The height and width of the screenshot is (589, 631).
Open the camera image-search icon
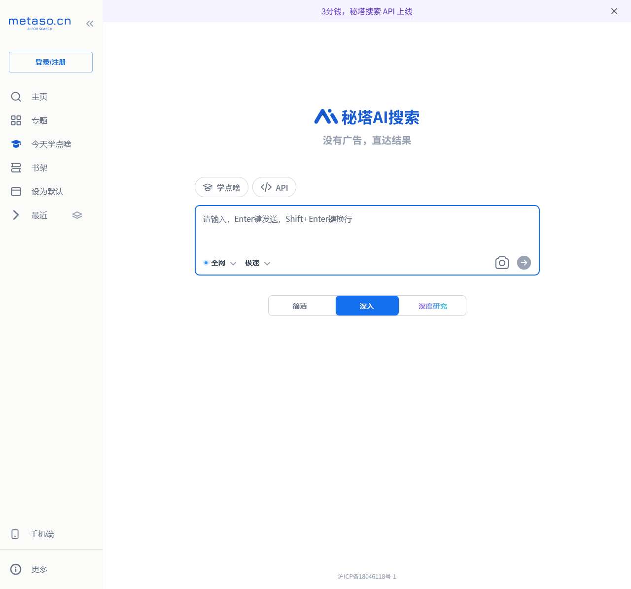[502, 263]
